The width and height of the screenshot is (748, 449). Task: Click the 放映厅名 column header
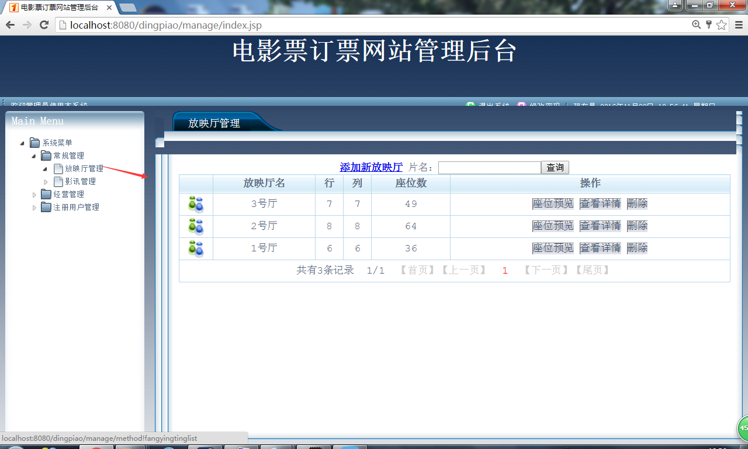264,183
